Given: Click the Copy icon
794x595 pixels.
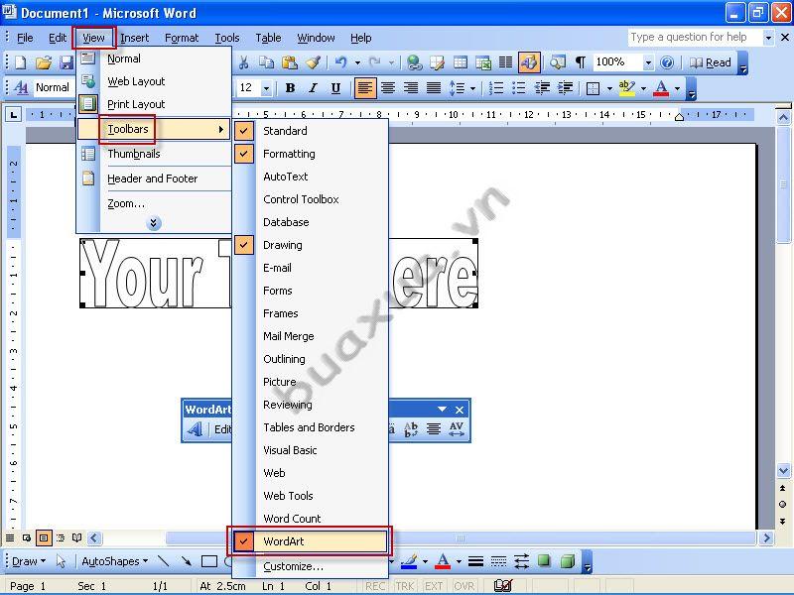Looking at the screenshot, I should click(266, 62).
